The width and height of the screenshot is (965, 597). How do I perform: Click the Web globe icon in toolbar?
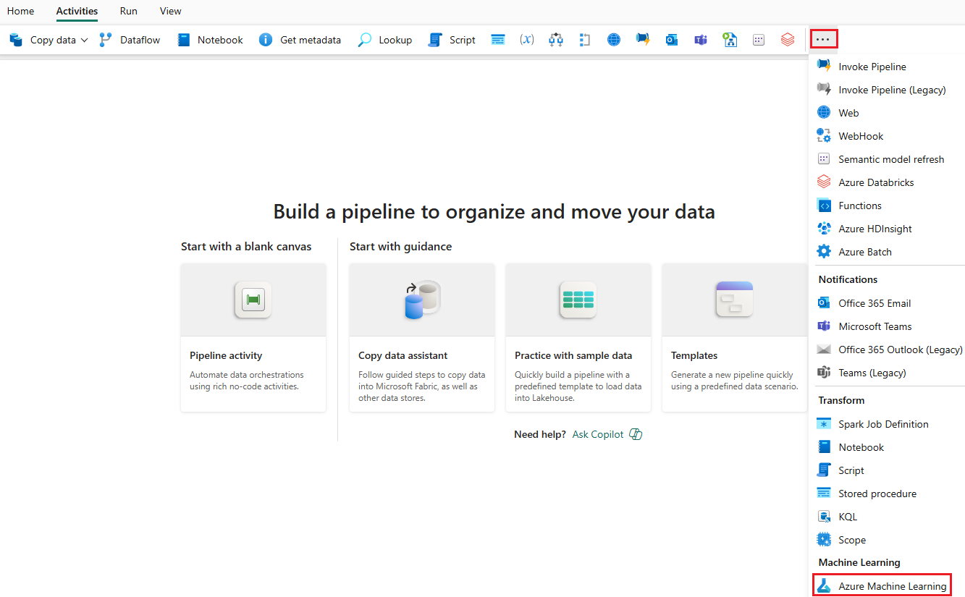pyautogui.click(x=614, y=40)
